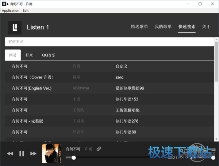The image size is (219, 166).
Task: Open artist KBShinya
Action: coord(81,88)
